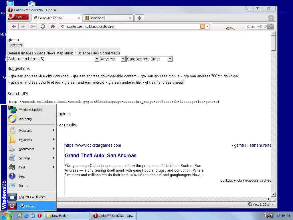
Task: Switch to the CollabVM SearXNG tab
Action: tap(57, 18)
